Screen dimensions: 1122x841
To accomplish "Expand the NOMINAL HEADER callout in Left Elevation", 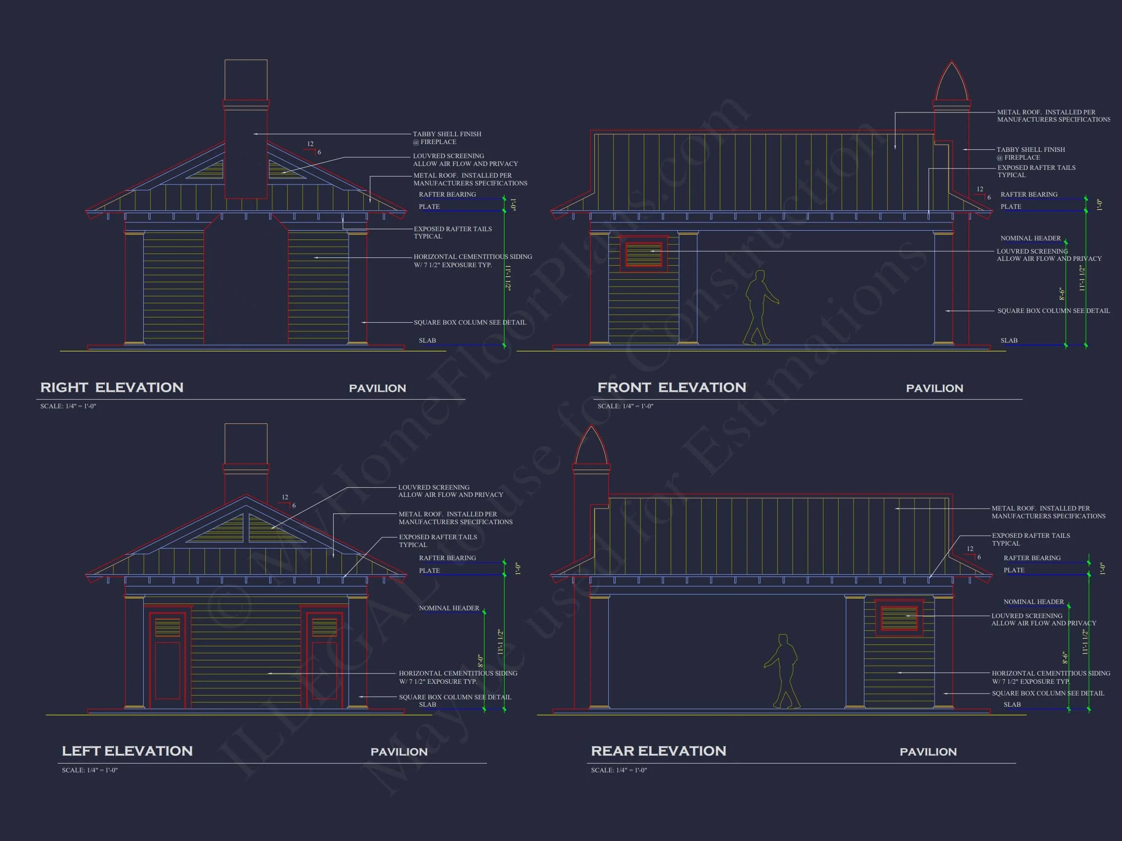I will (449, 608).
